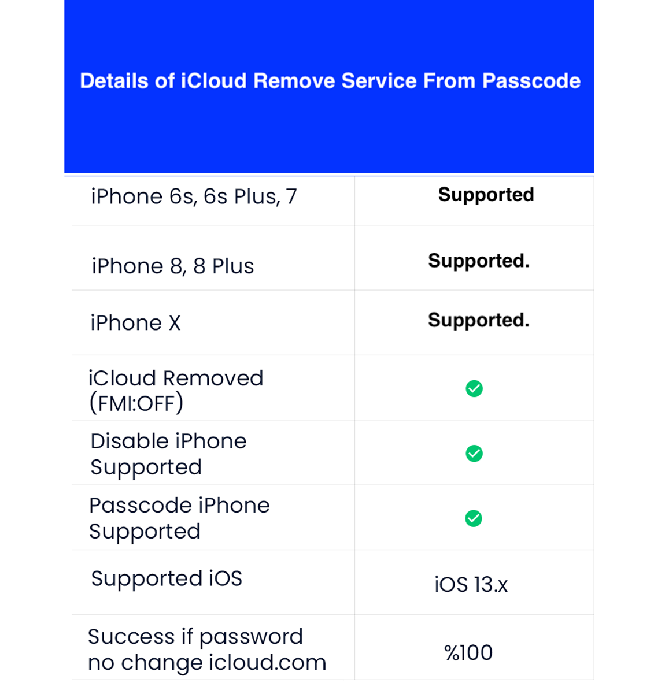
Task: Click the icloud.com text in last row
Action: click(x=267, y=663)
